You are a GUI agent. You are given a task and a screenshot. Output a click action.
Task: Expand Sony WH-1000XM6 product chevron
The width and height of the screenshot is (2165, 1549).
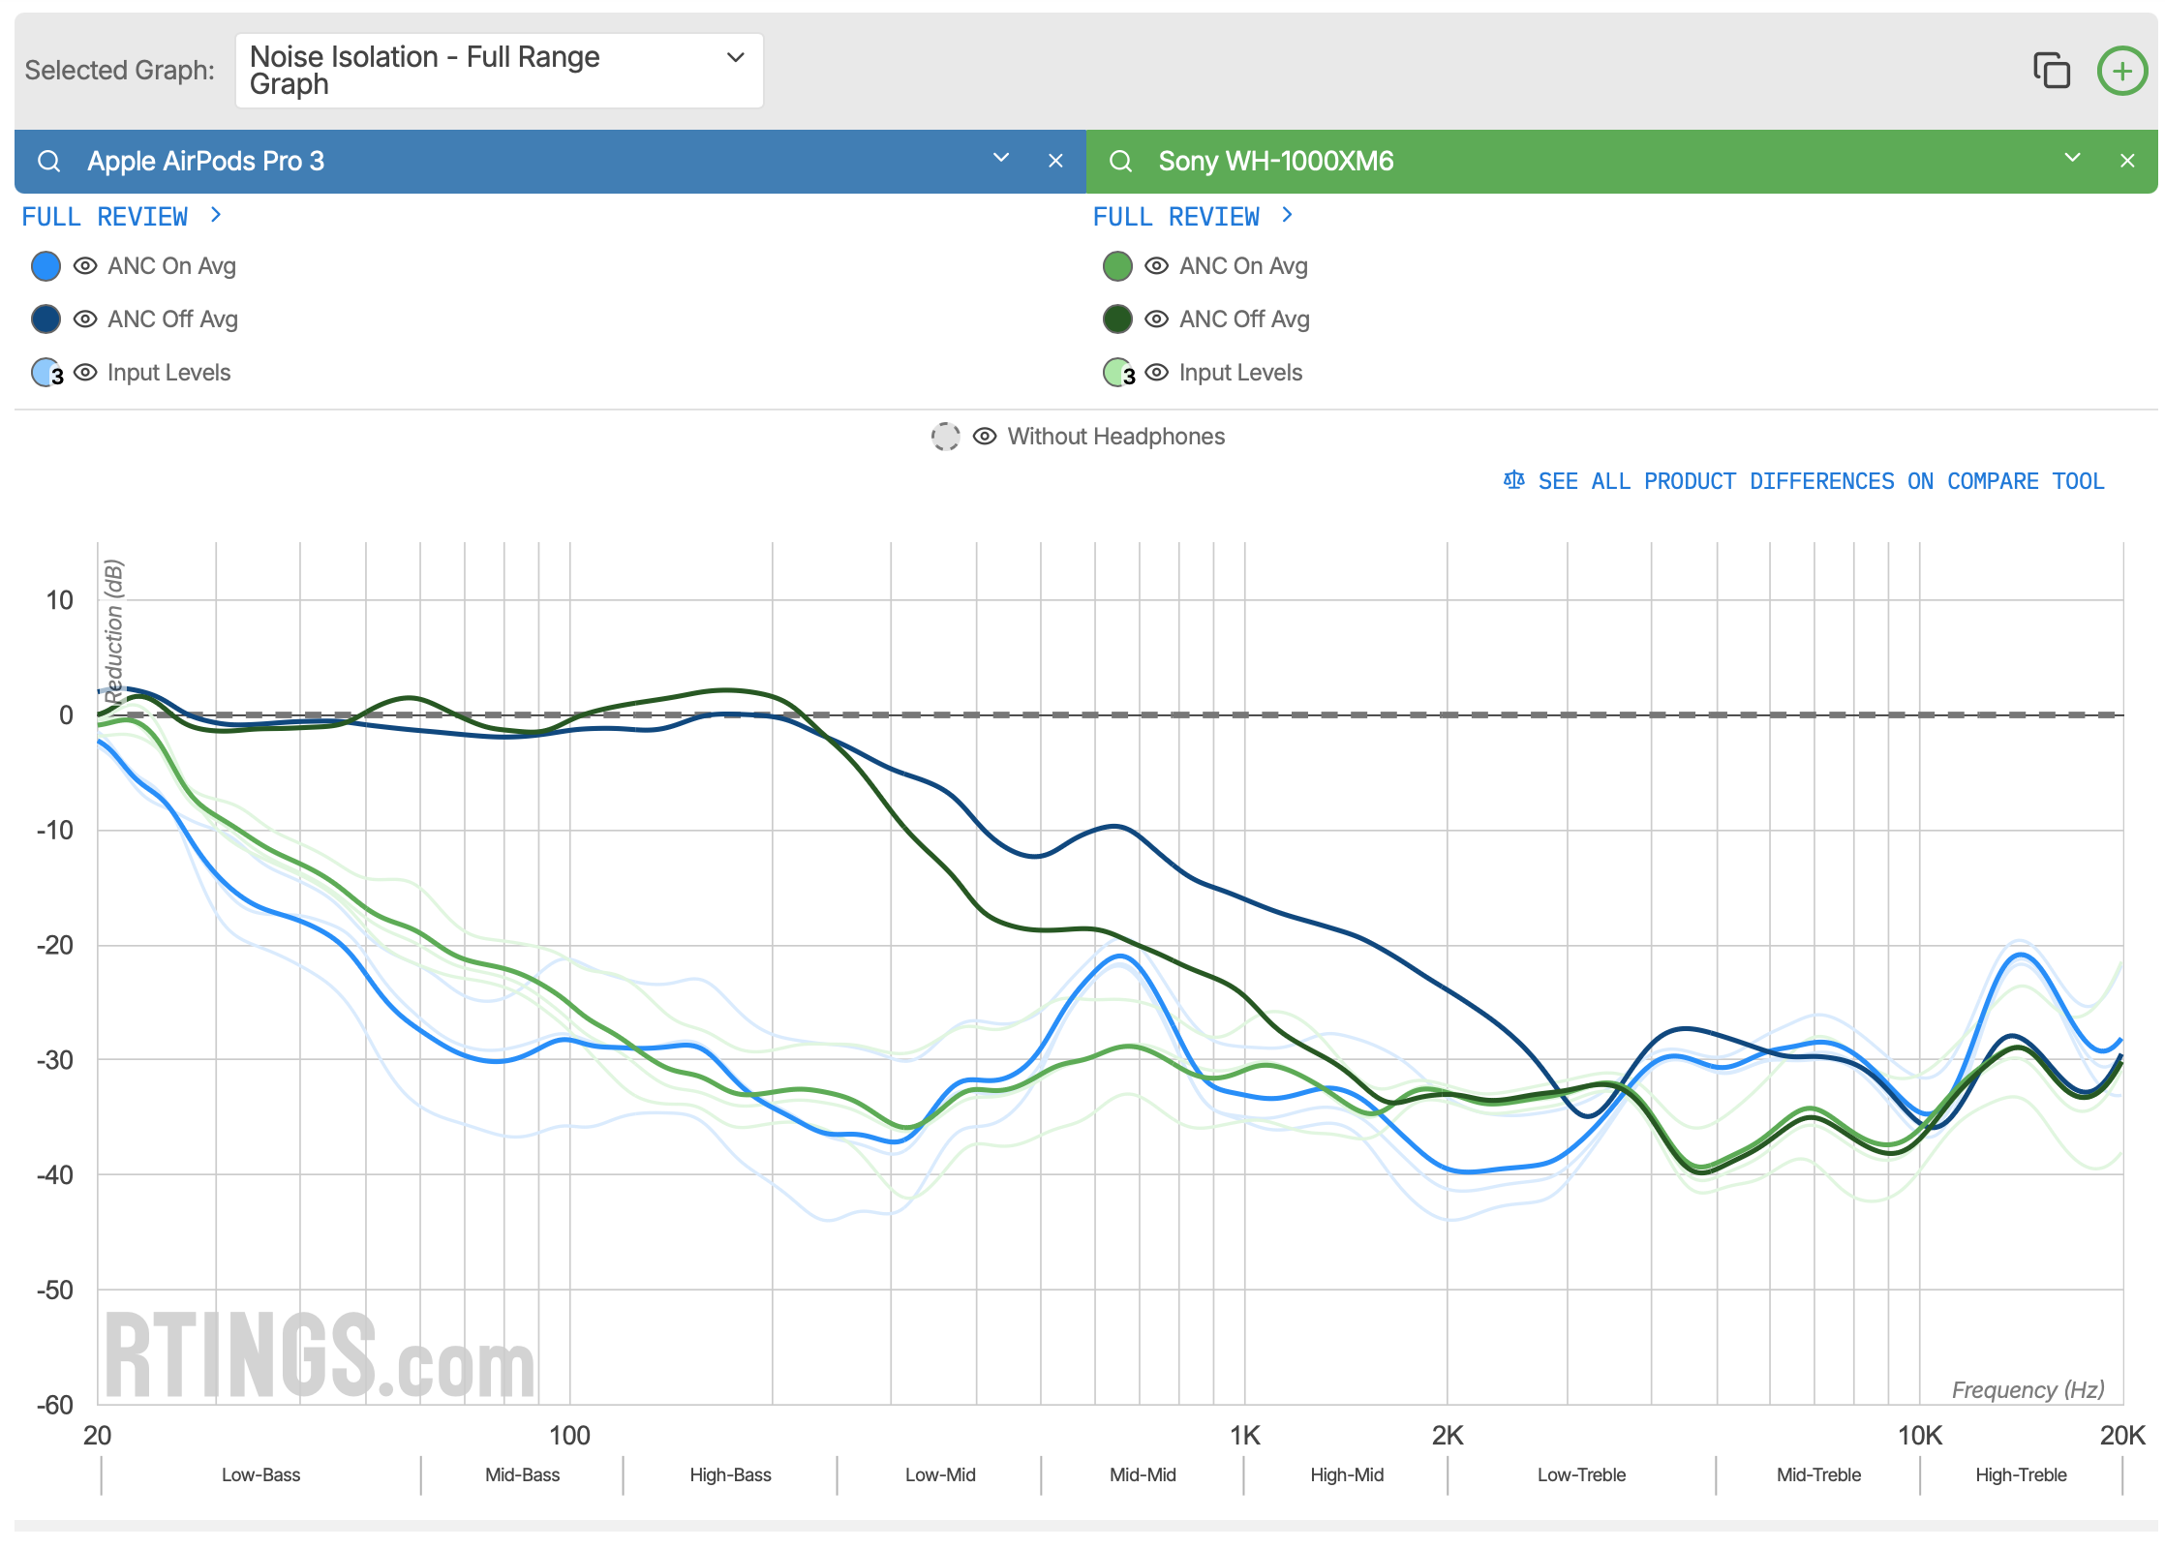[x=2072, y=158]
